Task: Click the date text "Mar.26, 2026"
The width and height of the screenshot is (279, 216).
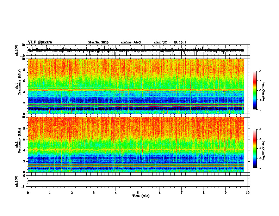Action: pyautogui.click(x=98, y=42)
